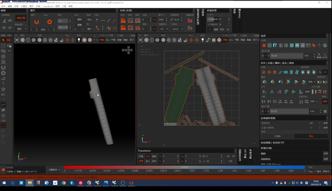The height and width of the screenshot is (191, 332).
Task: Toggle the M button beside Px
Action: pyautogui.click(x=325, y=72)
